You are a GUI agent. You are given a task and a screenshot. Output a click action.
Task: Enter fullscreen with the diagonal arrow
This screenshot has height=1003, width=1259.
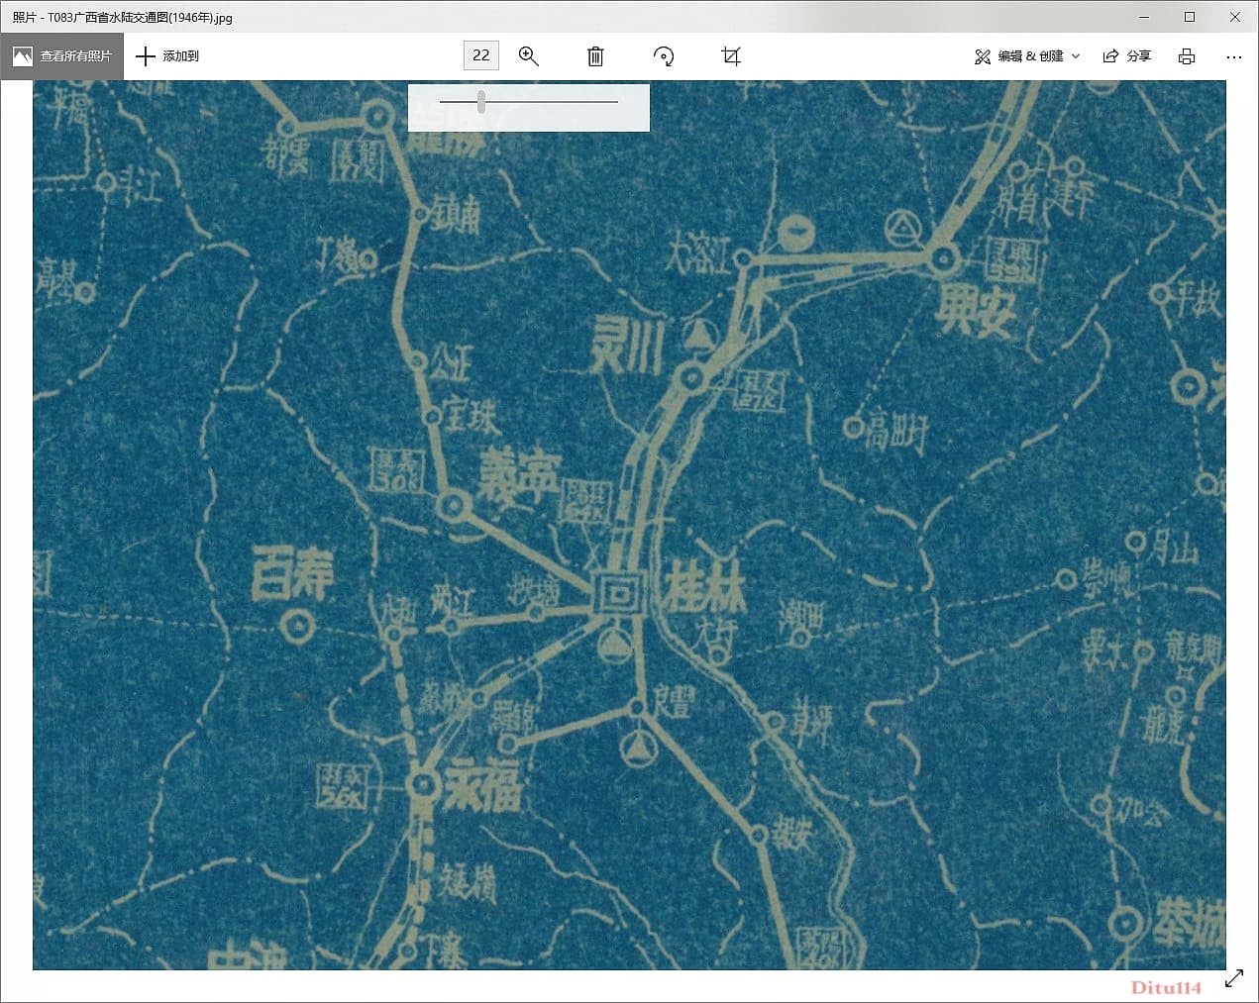tap(1233, 977)
